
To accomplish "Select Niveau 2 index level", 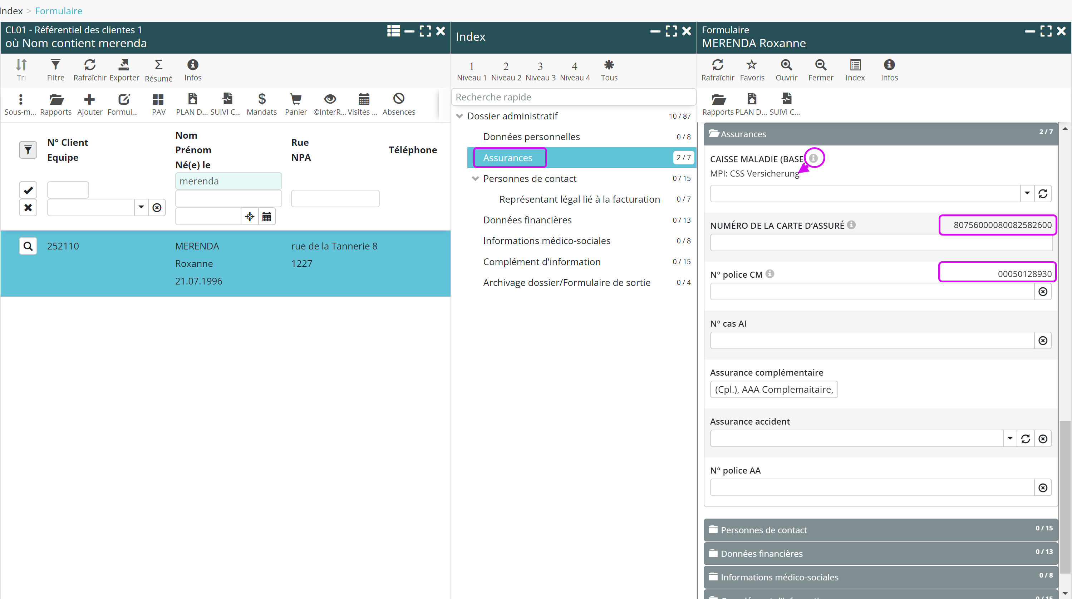I will [506, 70].
